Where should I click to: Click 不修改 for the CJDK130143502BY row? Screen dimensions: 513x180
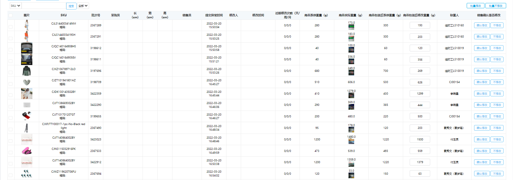pyautogui.click(x=497, y=94)
